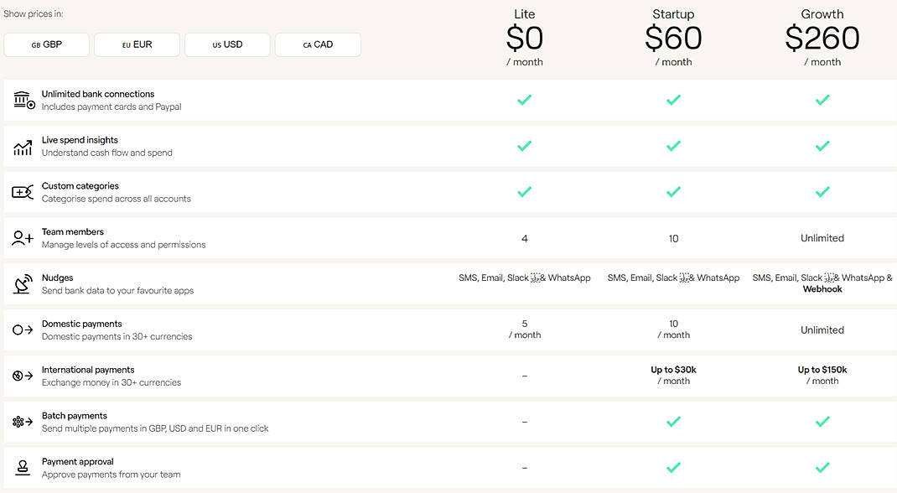Click the Team members add-user icon

[x=23, y=238]
